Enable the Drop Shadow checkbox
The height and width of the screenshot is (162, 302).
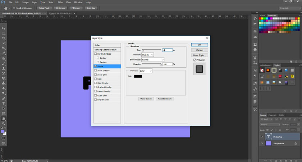(x=96, y=100)
